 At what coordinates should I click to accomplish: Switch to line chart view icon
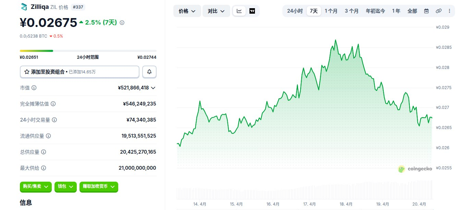coord(239,11)
